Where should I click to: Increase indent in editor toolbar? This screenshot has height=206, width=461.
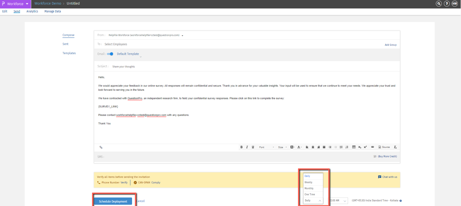click(330, 147)
